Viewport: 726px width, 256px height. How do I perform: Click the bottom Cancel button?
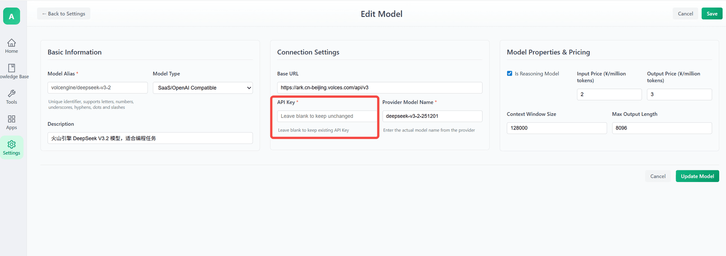pyautogui.click(x=658, y=176)
